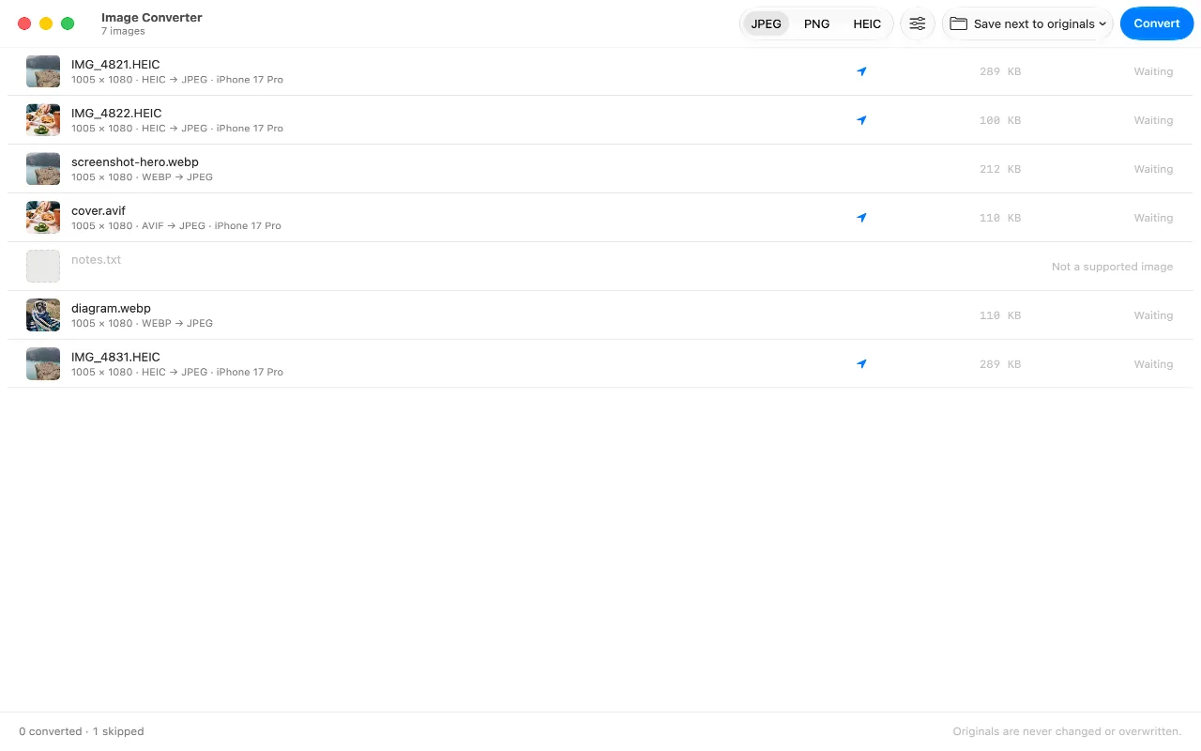1201x751 pixels.
Task: Click the diagram.webp file name
Action: pos(111,309)
